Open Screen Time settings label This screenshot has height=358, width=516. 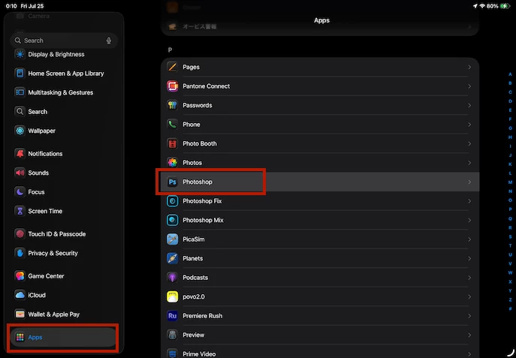click(45, 211)
